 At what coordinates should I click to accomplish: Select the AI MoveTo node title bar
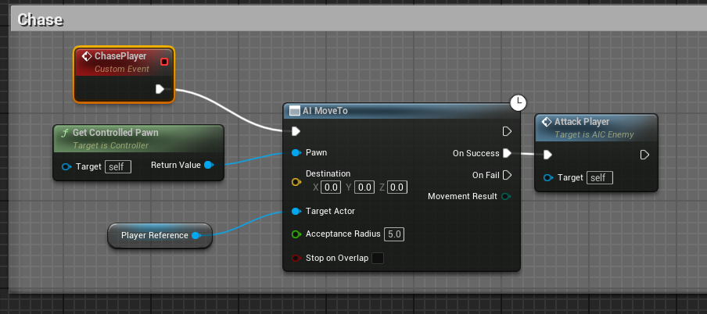click(x=401, y=111)
